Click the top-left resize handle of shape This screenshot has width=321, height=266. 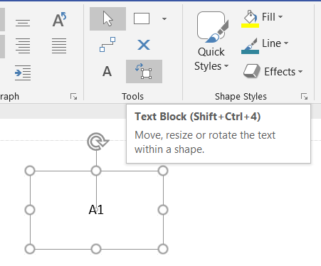[30, 171]
